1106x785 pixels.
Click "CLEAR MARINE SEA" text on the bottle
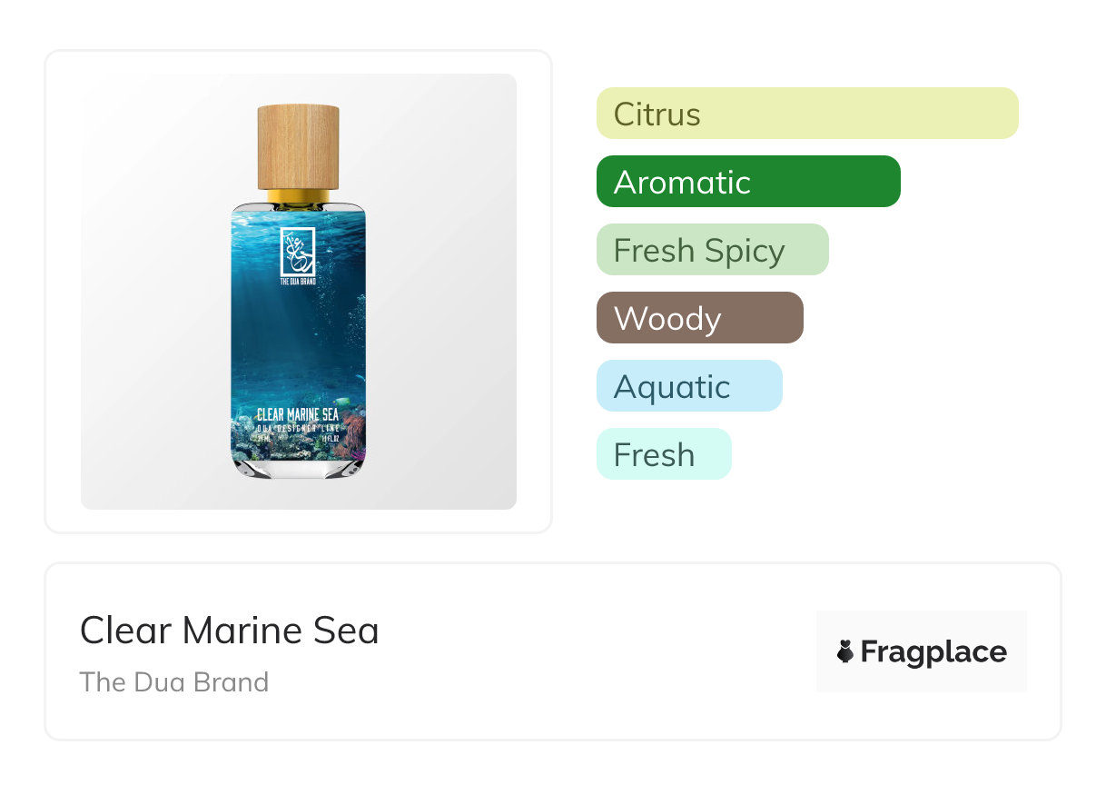pos(298,415)
